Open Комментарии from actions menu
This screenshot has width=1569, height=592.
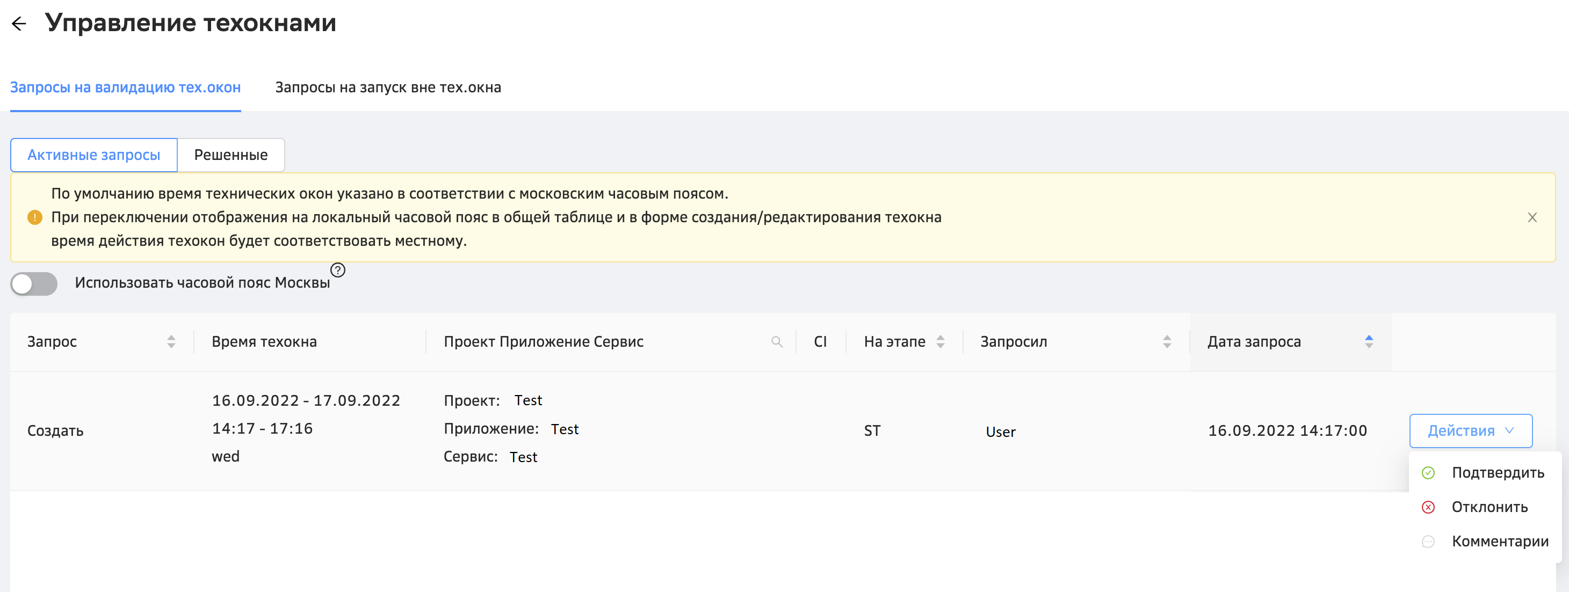click(1499, 541)
